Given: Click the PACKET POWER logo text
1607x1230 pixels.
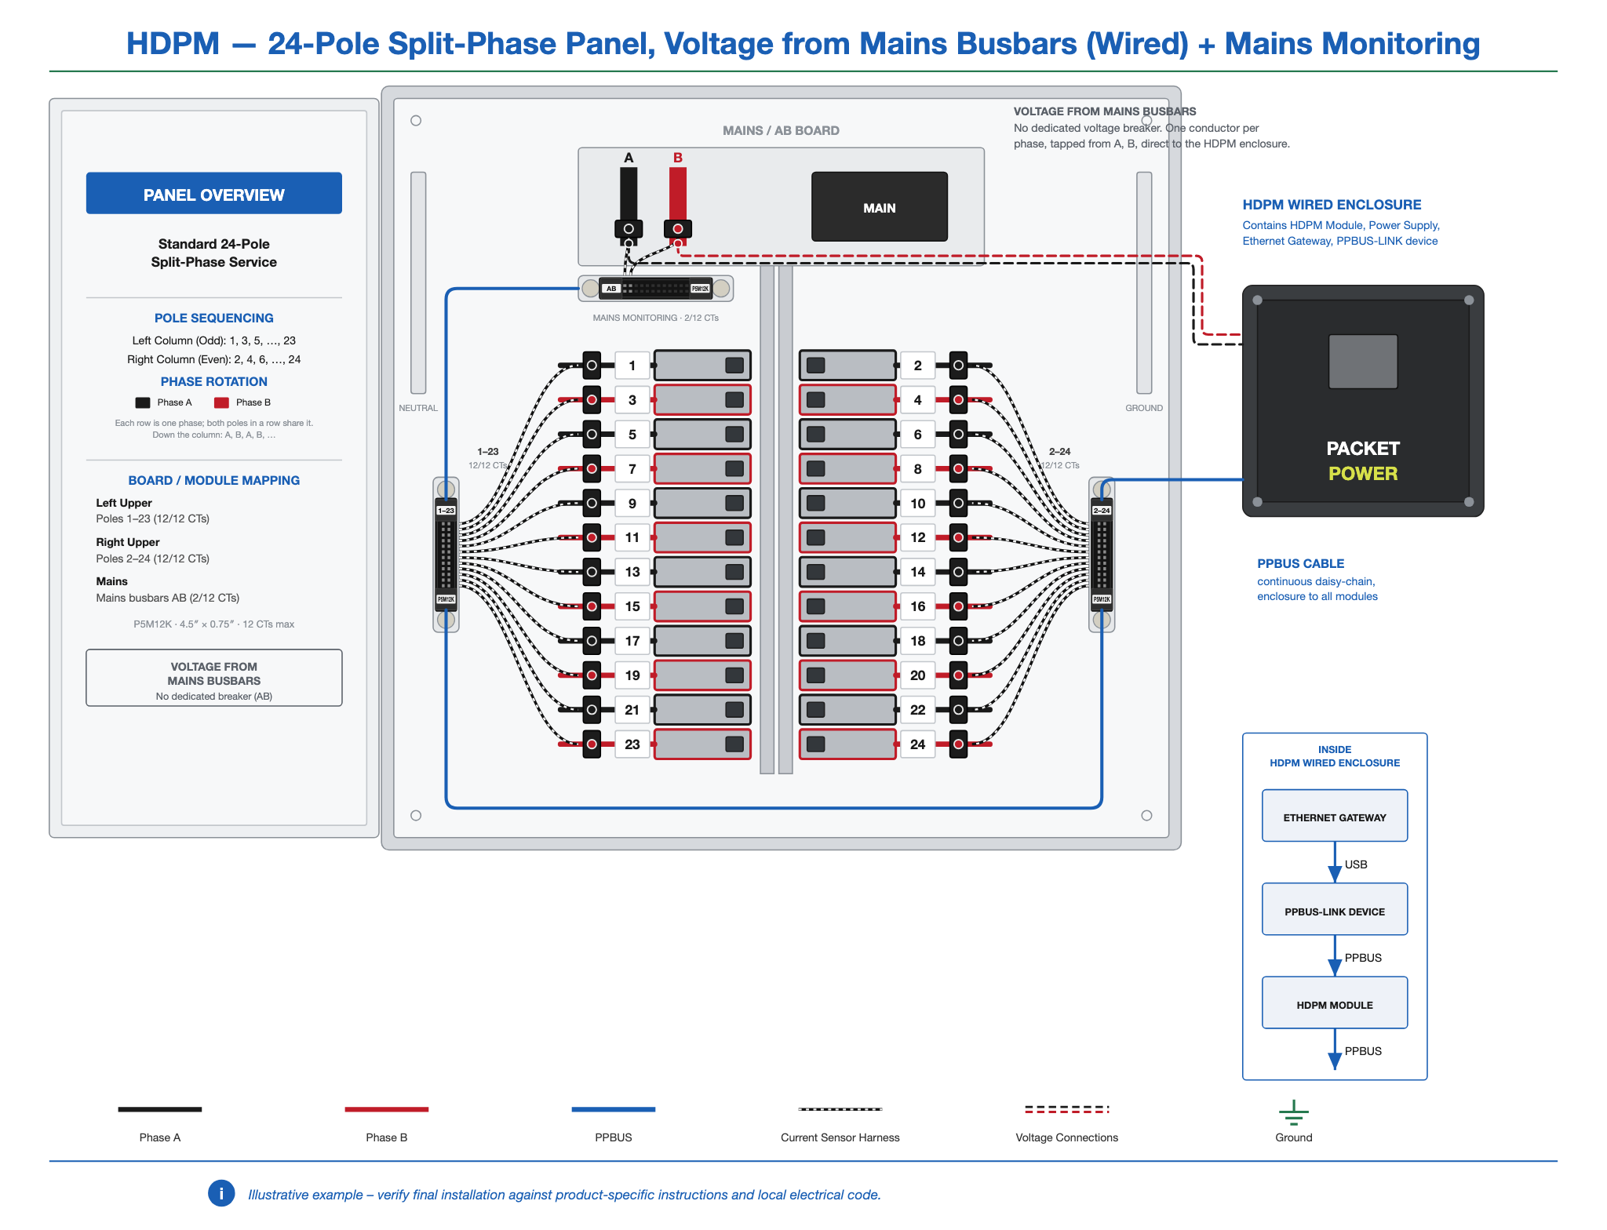Looking at the screenshot, I should 1363,461.
